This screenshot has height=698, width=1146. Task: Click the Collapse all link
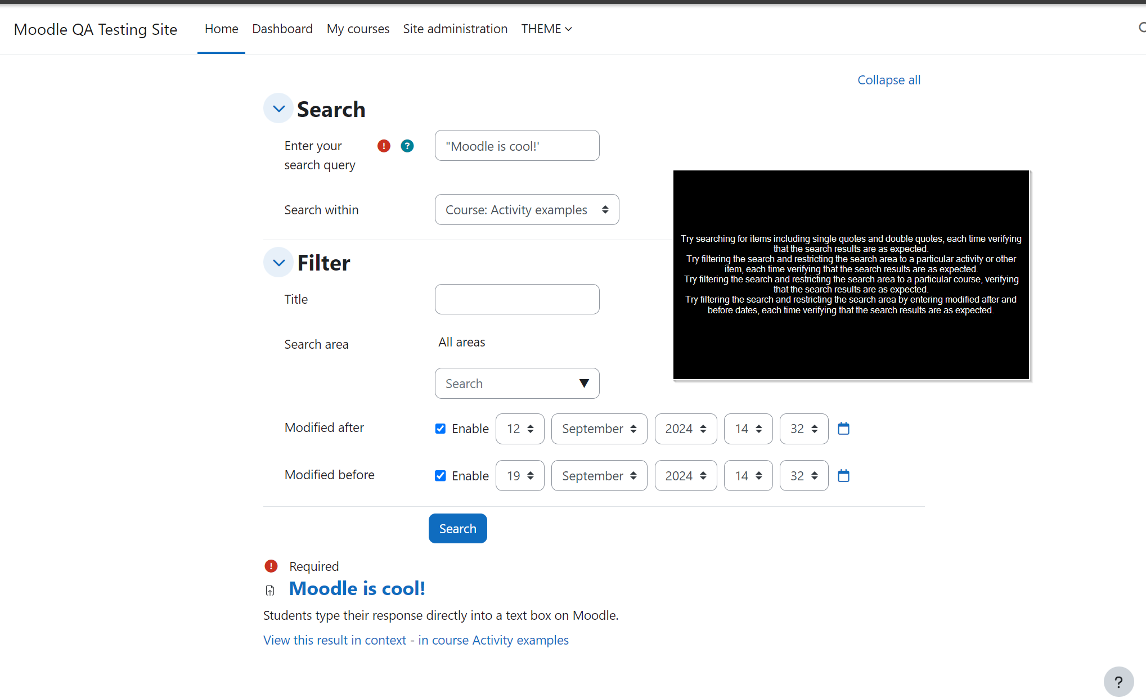coord(889,80)
